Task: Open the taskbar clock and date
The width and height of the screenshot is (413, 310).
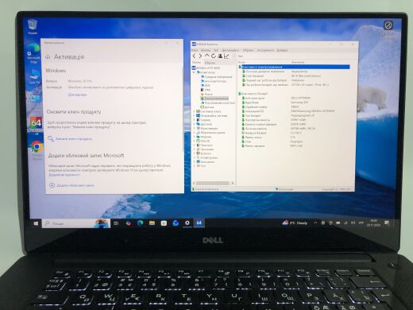Action: 373,223
